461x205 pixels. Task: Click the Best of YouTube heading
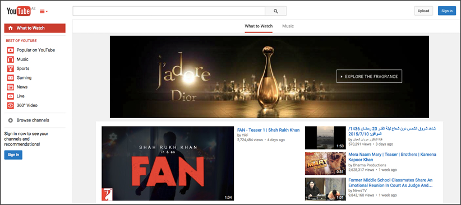click(x=21, y=41)
